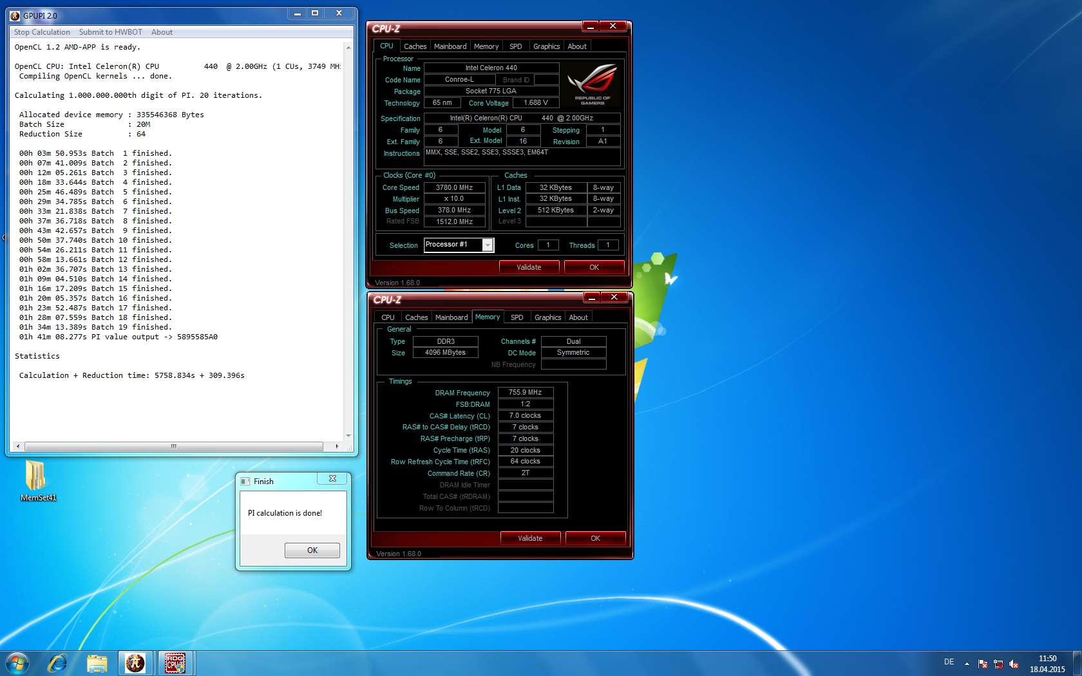Open About menu in GPUPI
The height and width of the screenshot is (676, 1082).
(162, 32)
